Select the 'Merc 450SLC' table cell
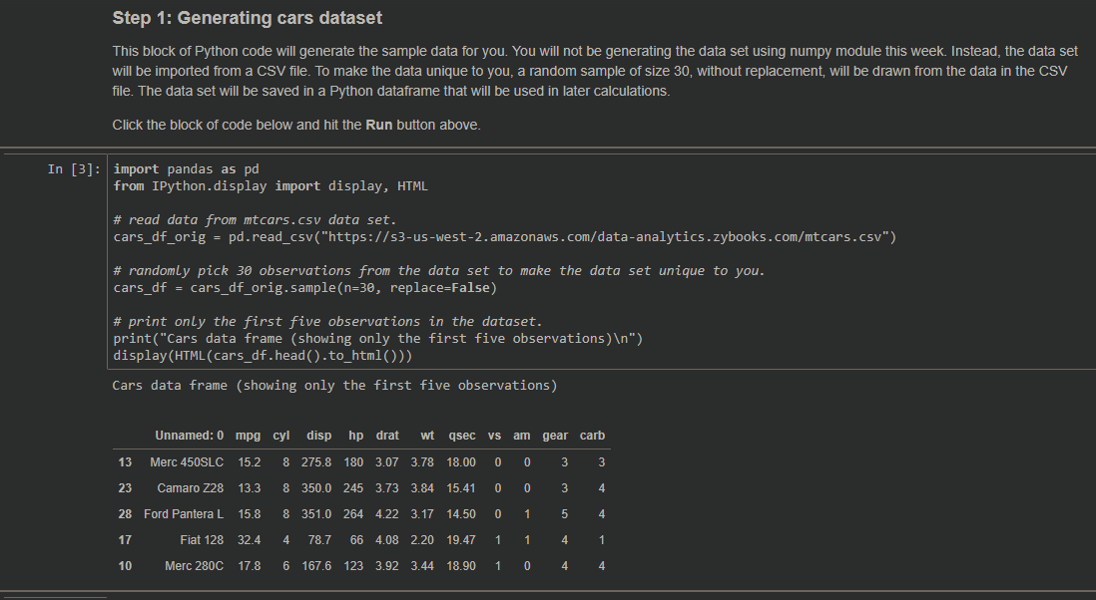This screenshot has height=600, width=1096. [x=187, y=462]
